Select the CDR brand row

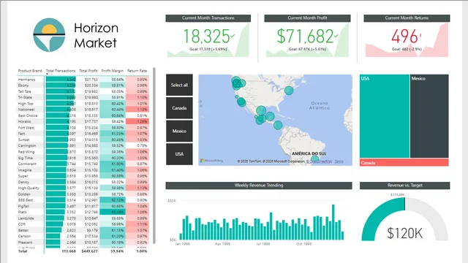point(83,224)
